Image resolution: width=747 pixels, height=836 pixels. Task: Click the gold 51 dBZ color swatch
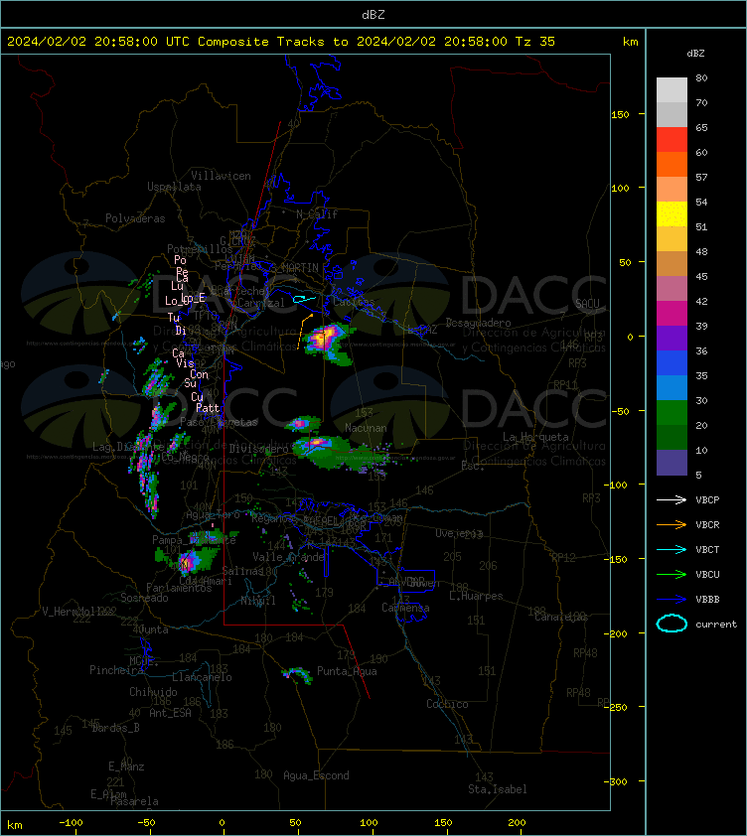[672, 239]
